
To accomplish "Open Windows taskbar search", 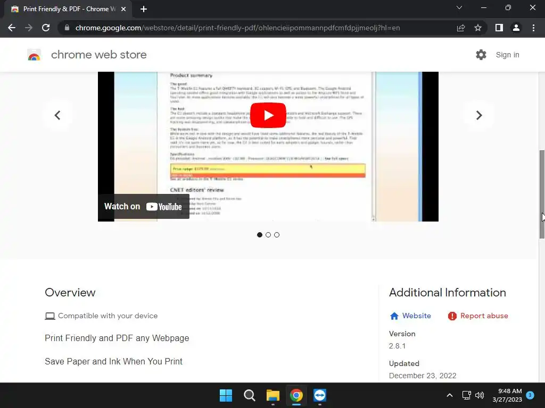I will click(250, 395).
